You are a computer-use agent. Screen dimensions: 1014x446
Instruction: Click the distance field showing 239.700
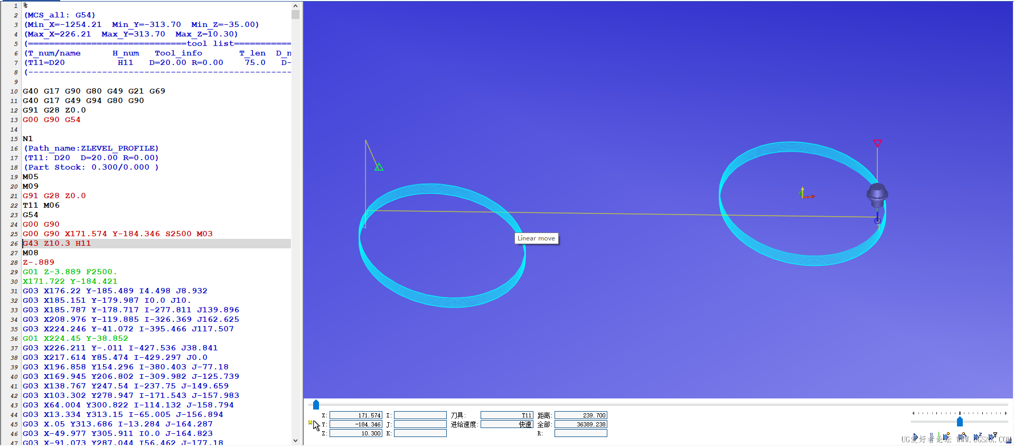(581, 415)
